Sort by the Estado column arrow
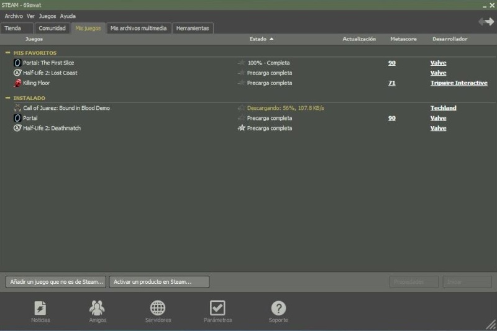497x331 pixels. pyautogui.click(x=271, y=39)
